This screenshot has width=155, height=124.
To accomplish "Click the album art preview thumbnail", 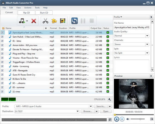I will [x=134, y=94].
